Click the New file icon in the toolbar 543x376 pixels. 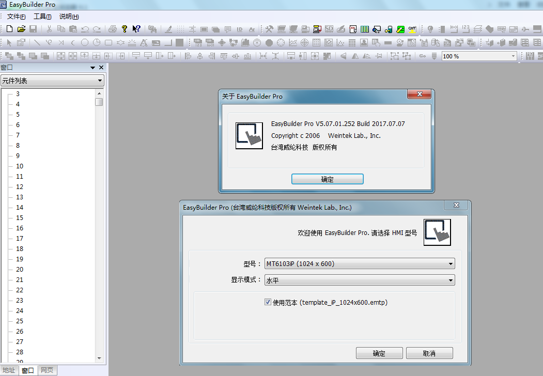[x=9, y=29]
